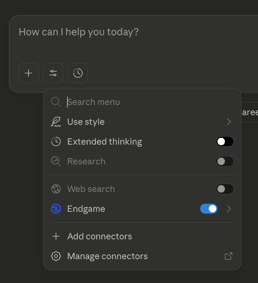Disable the Endgame toggle
Screen dimensions: 258x283
tap(209, 209)
